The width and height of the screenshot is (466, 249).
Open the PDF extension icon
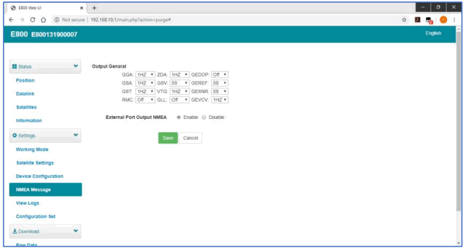tap(417, 20)
